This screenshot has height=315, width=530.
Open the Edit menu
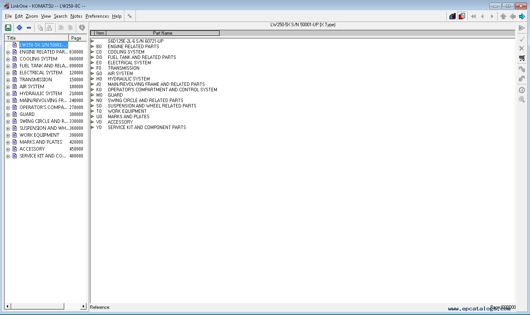point(19,16)
